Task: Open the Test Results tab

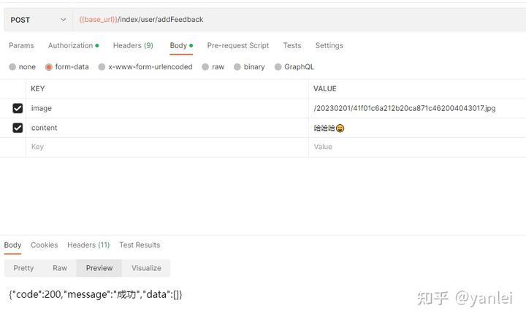Action: 140,245
